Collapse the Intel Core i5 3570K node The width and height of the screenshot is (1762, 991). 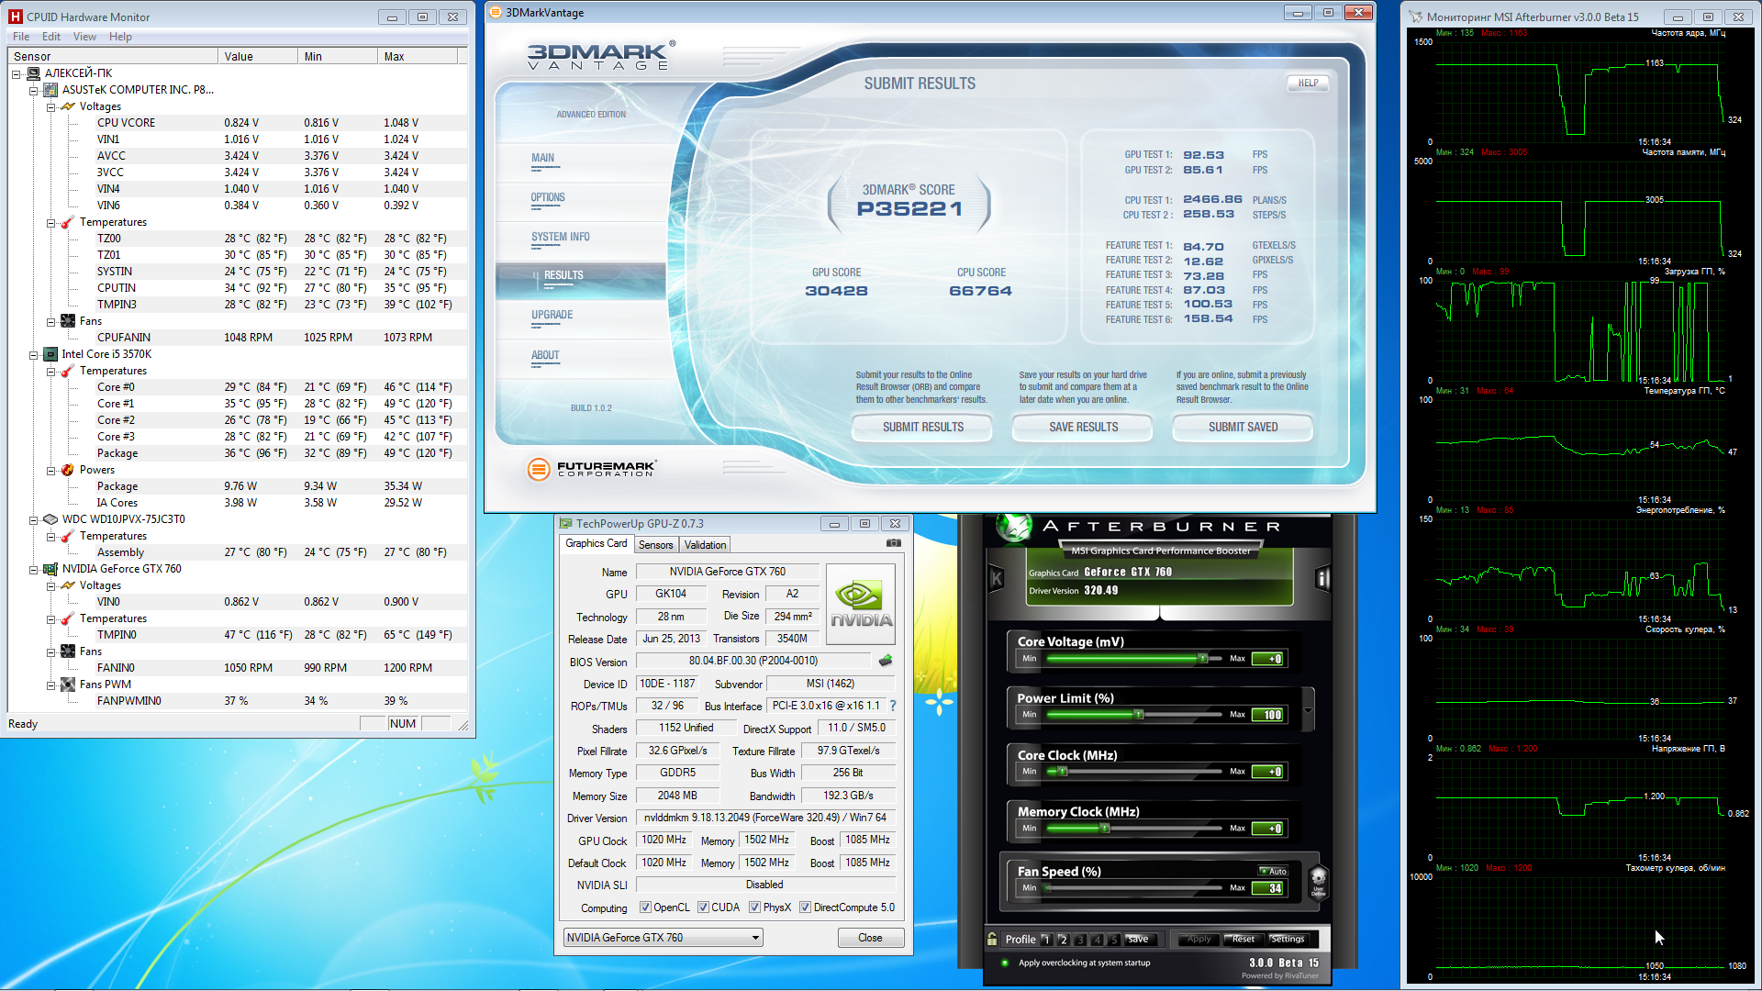point(34,354)
